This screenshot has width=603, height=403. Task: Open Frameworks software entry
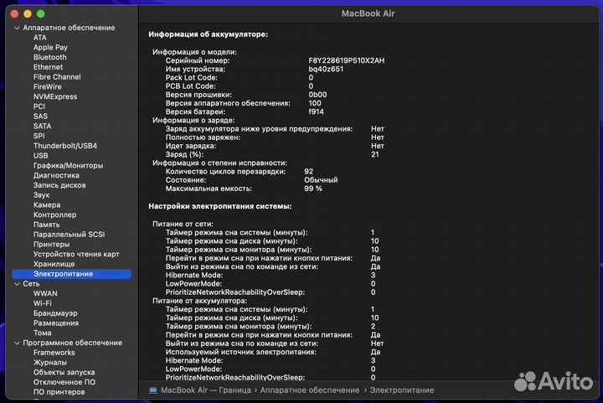tap(54, 353)
